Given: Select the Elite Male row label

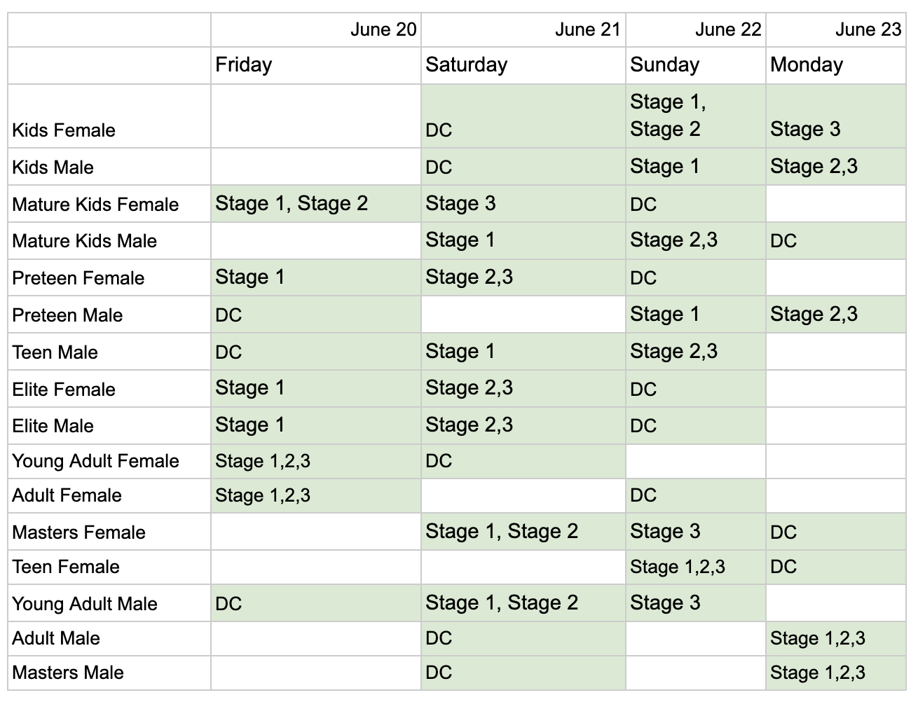Looking at the screenshot, I should [x=109, y=426].
